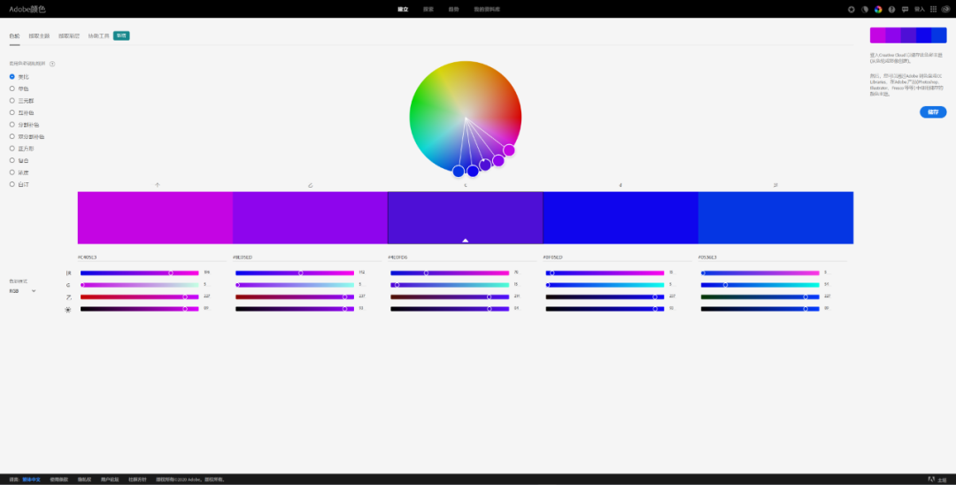
Task: Open the apps grid icon
Action: coord(933,9)
